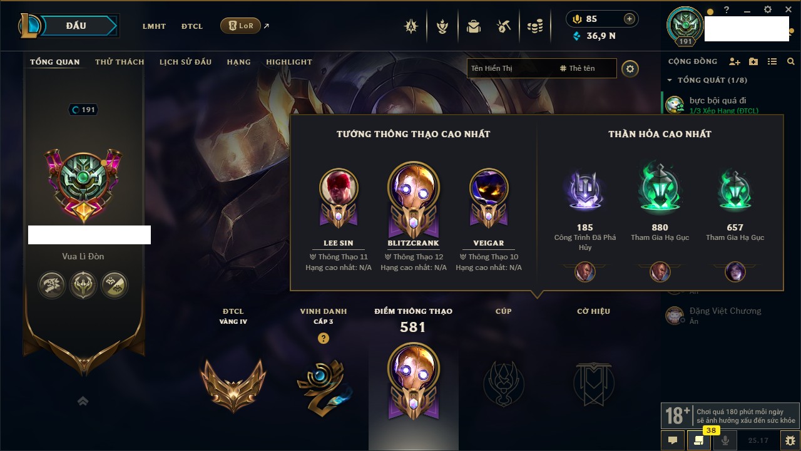Open the chat bubble icon
801x451 pixels.
point(673,440)
